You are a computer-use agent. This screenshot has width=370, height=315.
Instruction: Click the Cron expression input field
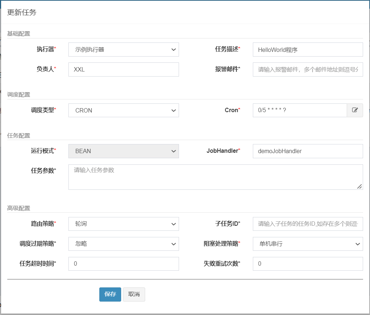[300, 110]
